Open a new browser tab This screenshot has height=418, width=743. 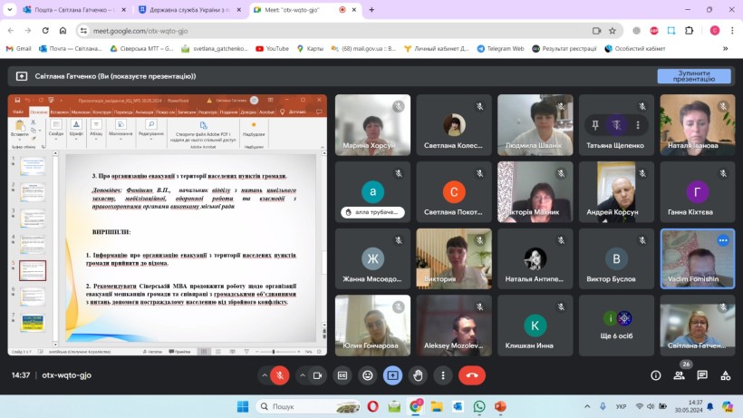(371, 9)
